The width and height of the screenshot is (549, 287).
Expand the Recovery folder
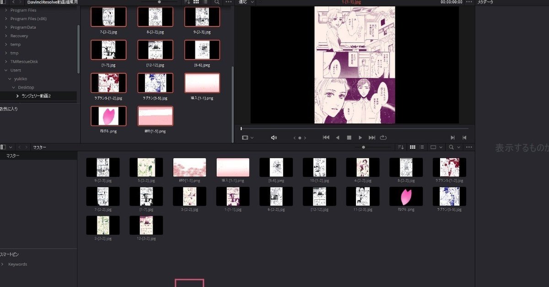(5, 36)
